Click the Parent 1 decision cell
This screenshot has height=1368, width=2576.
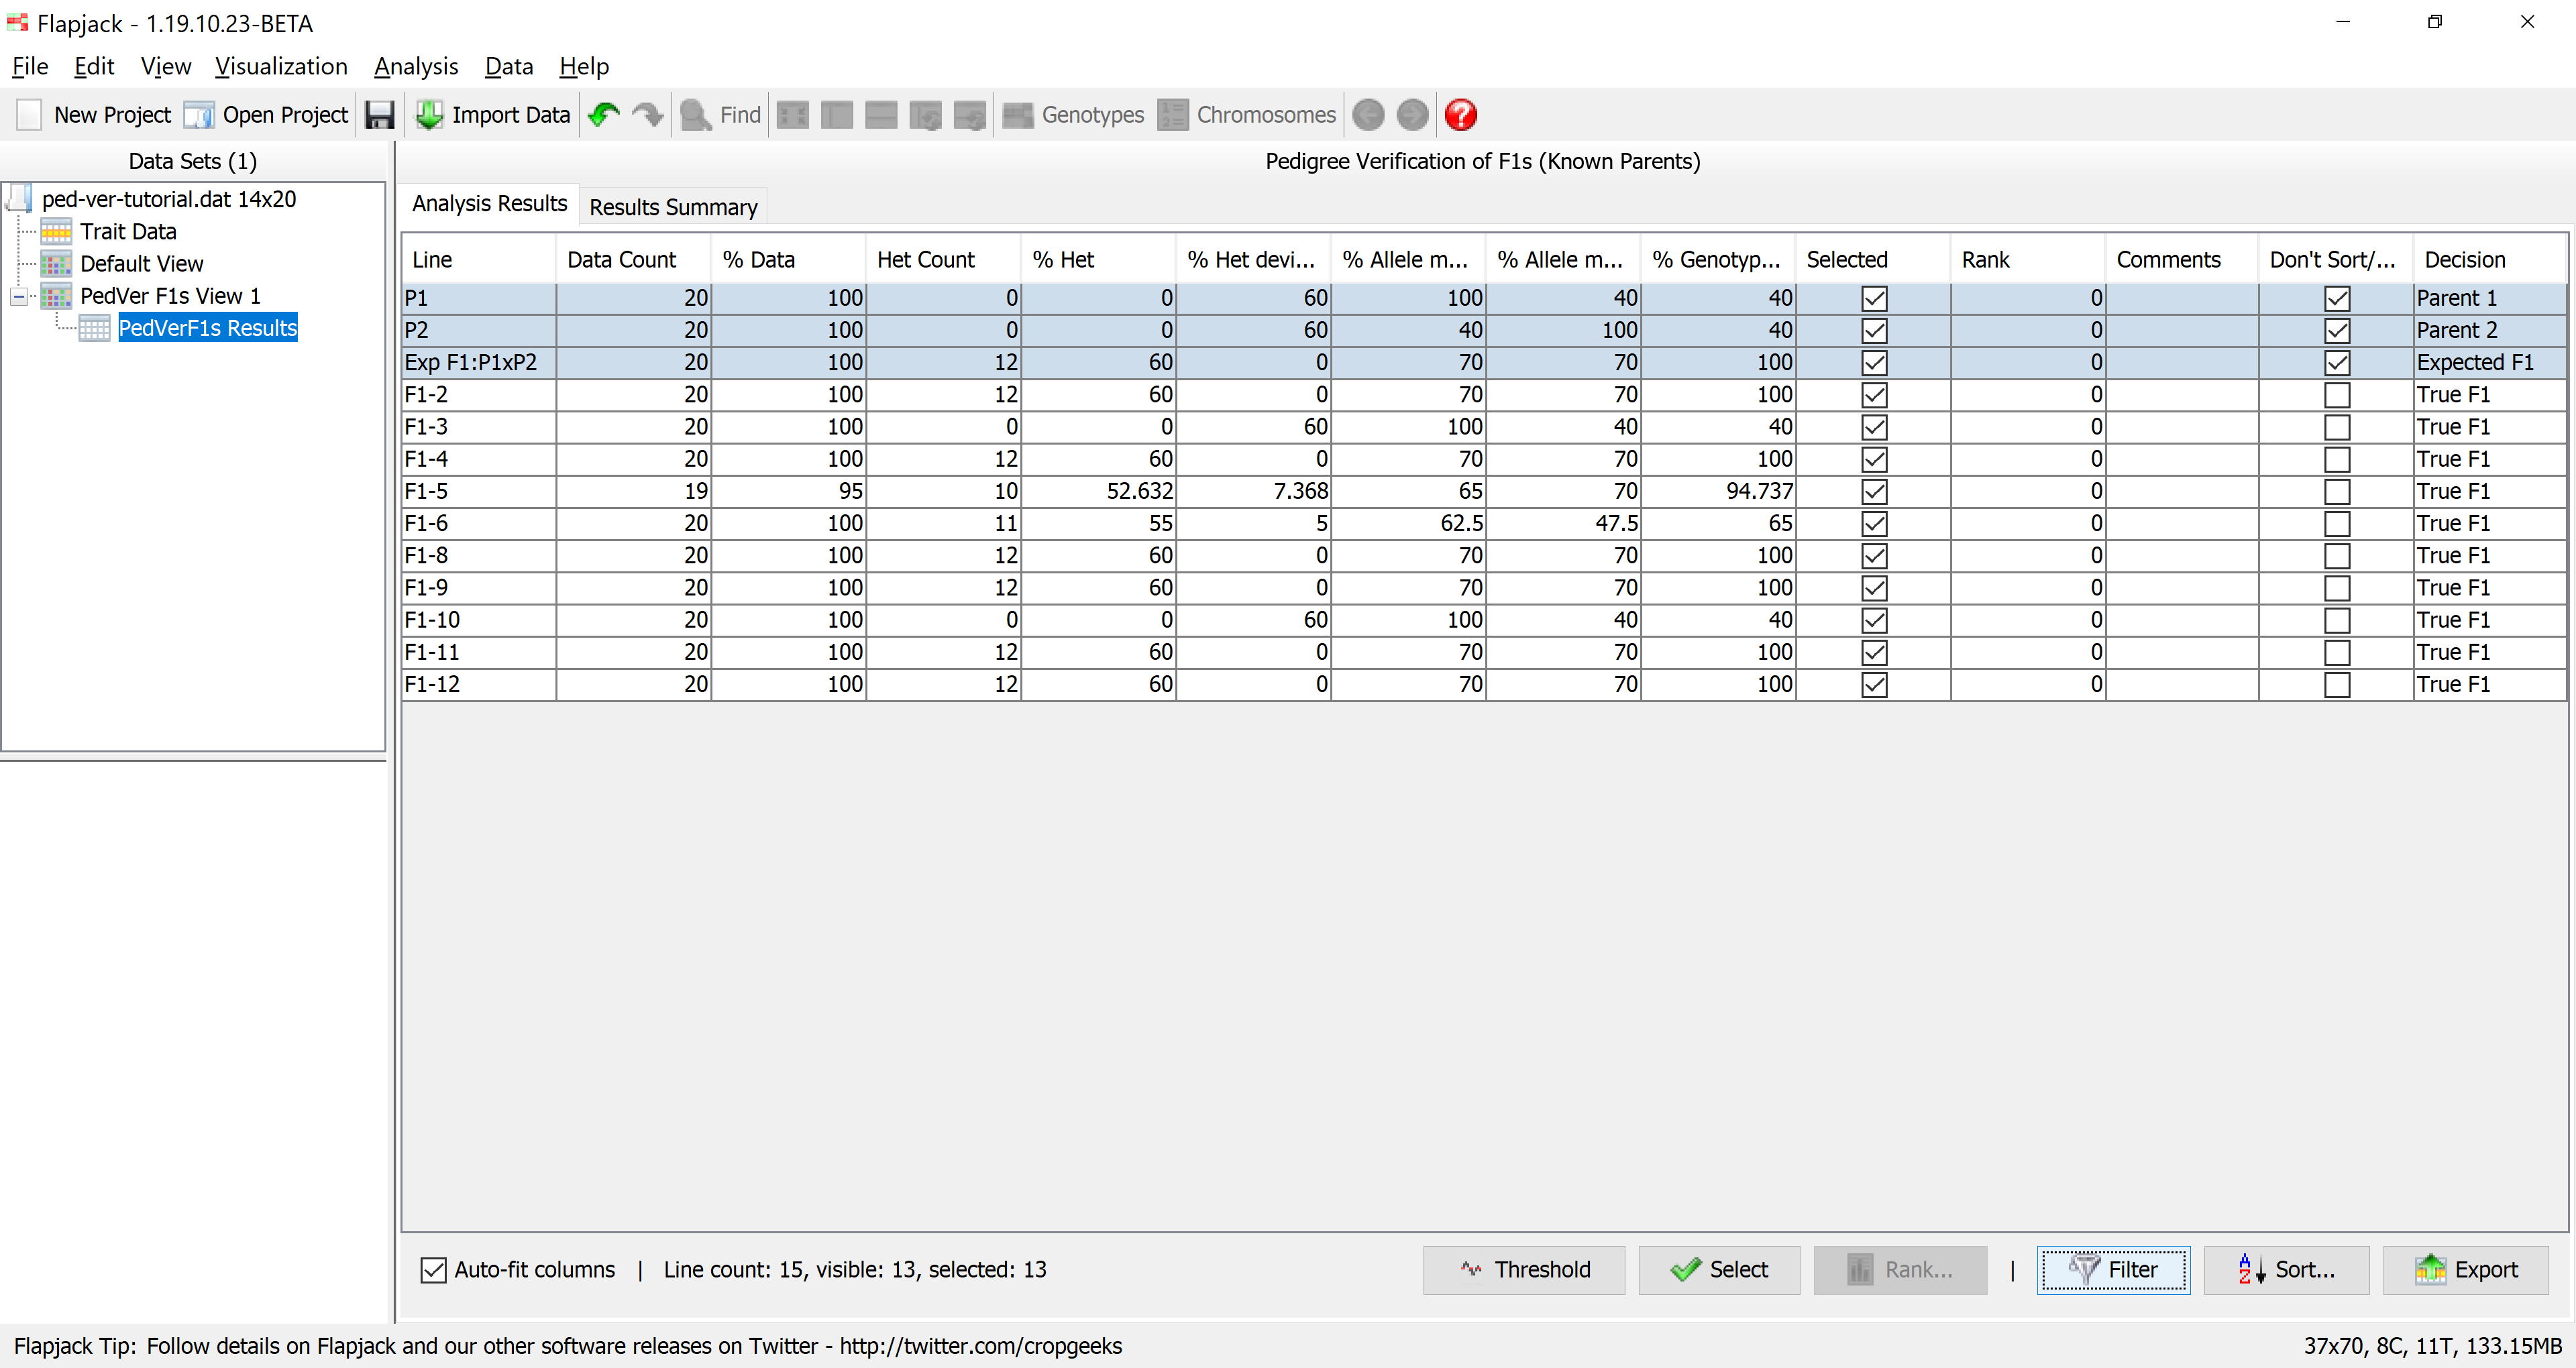2490,298
